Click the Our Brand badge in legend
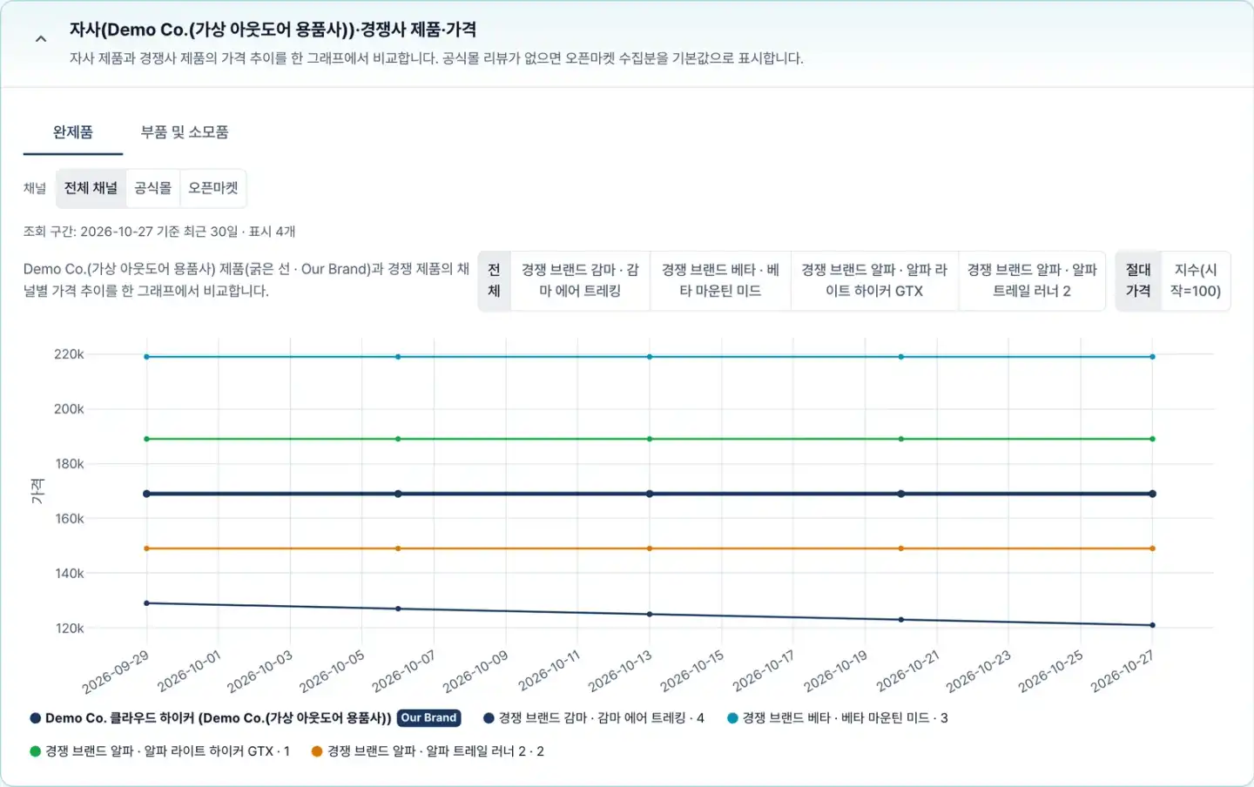Image resolution: width=1254 pixels, height=787 pixels. pyautogui.click(x=428, y=718)
